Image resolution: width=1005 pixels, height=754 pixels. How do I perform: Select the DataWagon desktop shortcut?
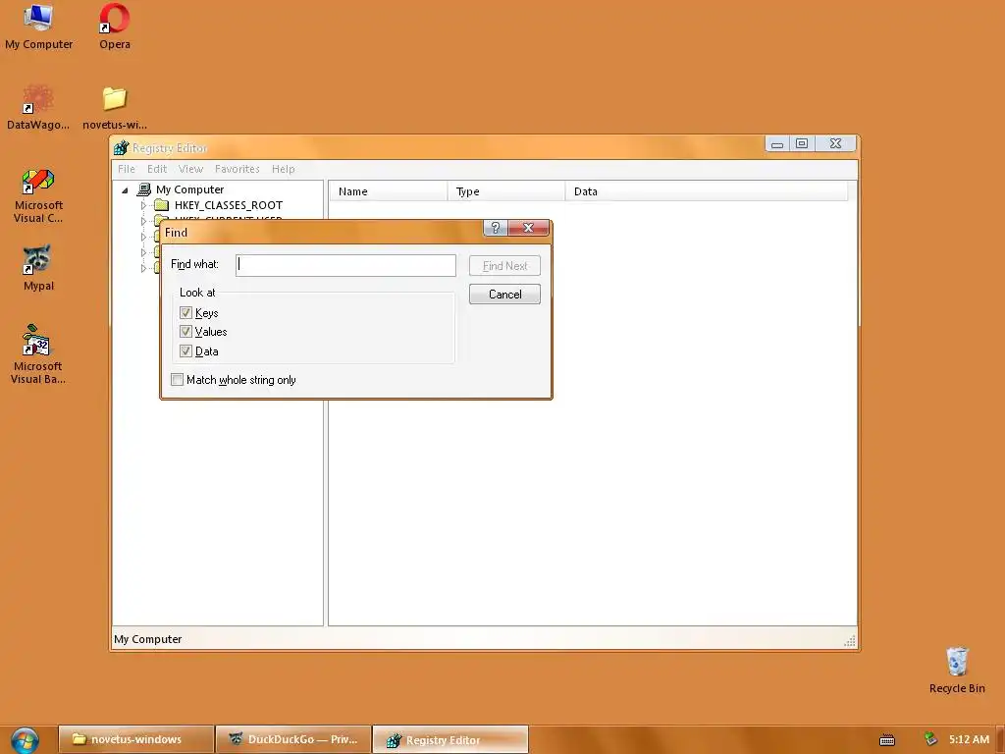pyautogui.click(x=38, y=108)
